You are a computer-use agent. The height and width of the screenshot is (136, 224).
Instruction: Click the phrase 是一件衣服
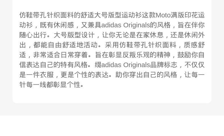(36, 75)
